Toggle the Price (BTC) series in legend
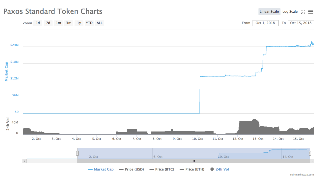This screenshot has width=322, height=178. coord(162,169)
